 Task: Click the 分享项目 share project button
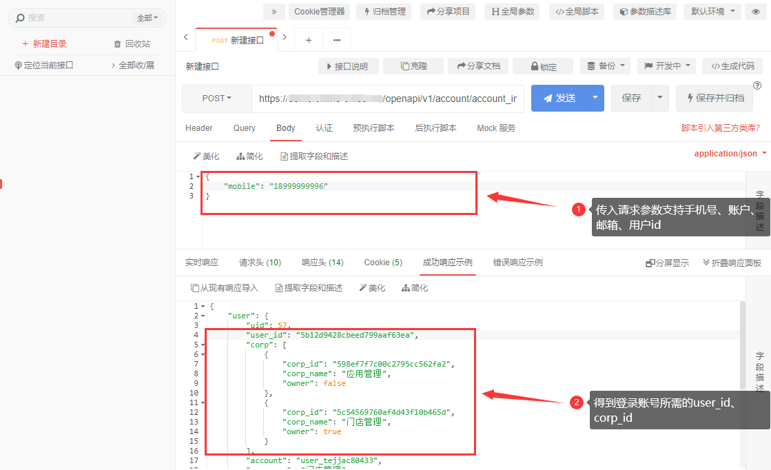point(448,11)
